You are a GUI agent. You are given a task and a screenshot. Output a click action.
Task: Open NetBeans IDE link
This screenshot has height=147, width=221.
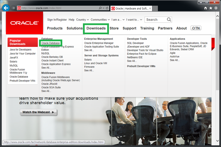point(135,57)
